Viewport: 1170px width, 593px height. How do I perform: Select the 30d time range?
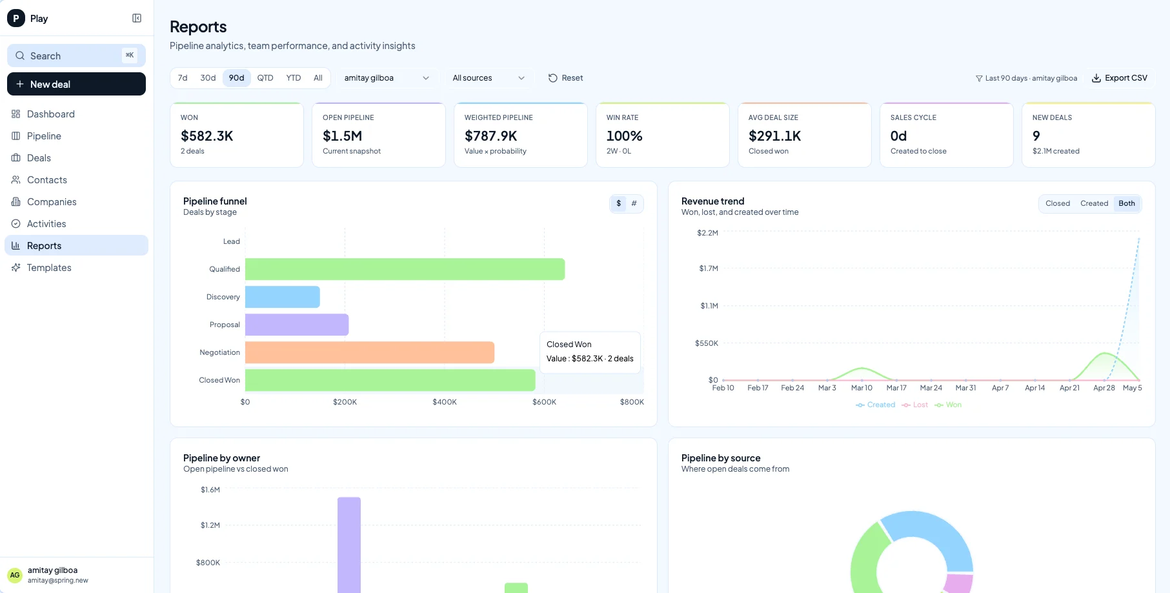point(208,78)
